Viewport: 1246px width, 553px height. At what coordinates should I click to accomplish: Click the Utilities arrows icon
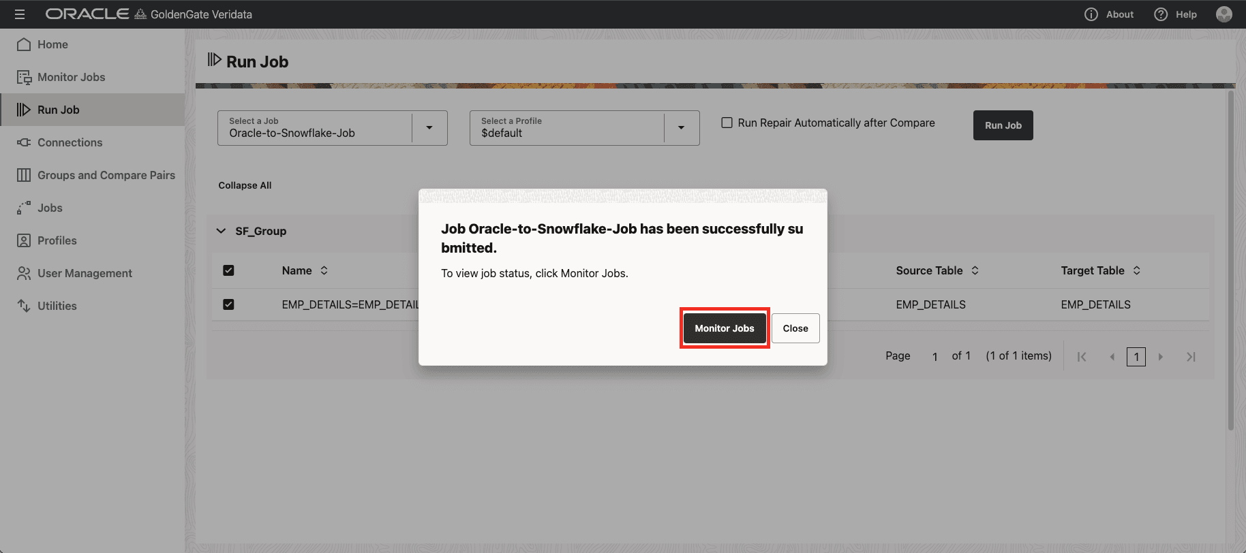pos(24,306)
